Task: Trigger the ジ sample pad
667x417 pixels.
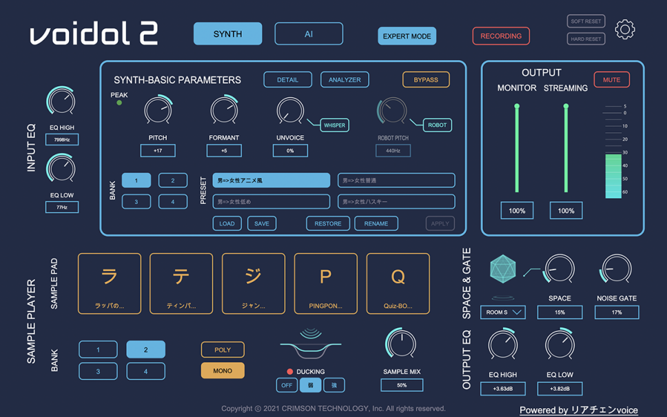Action: [254, 284]
